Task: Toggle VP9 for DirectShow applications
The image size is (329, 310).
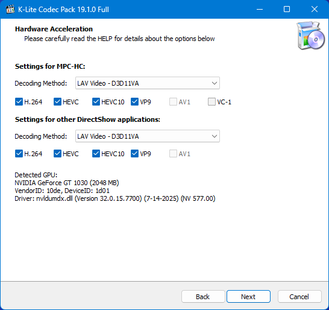Action: [x=135, y=154]
